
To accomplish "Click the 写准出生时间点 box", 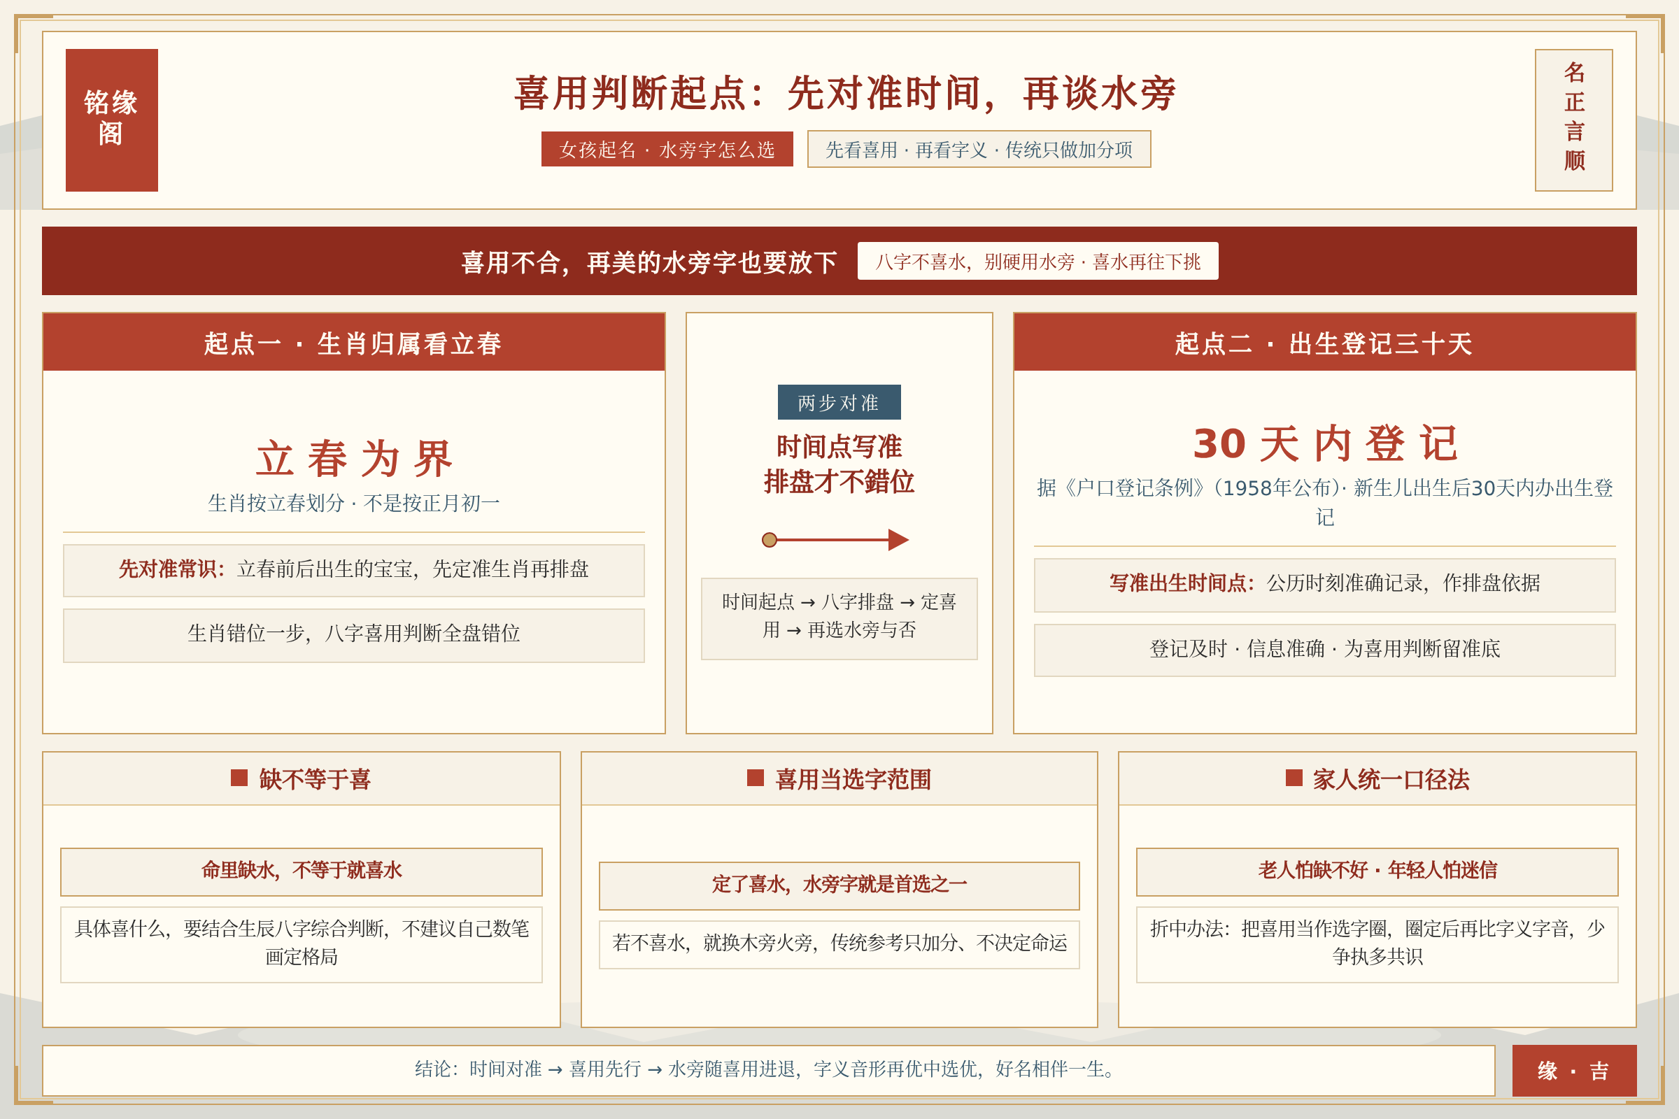I will pyautogui.click(x=1325, y=585).
